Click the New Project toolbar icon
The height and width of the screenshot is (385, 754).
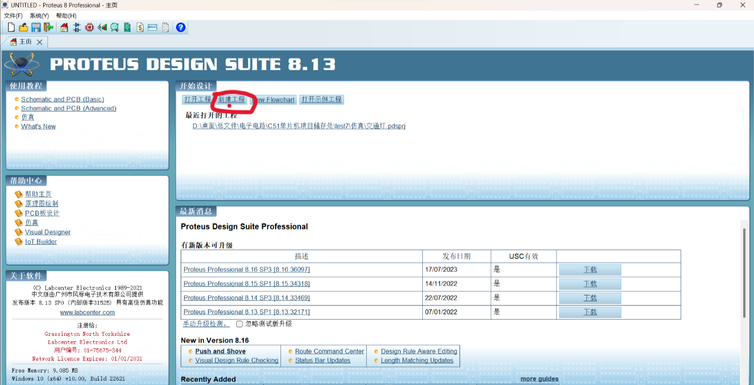[x=11, y=27]
